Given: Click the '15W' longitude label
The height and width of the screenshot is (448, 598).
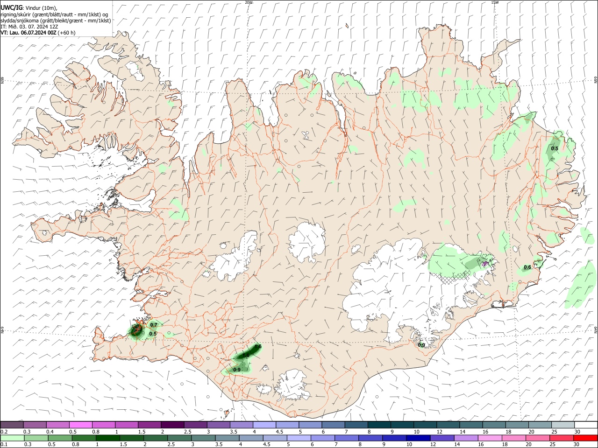Looking at the screenshot, I should pyautogui.click(x=495, y=2).
